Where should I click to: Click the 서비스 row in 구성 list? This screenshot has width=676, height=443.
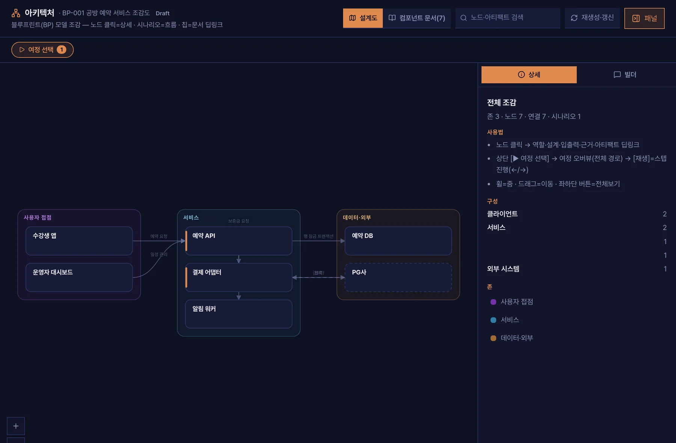tap(577, 227)
